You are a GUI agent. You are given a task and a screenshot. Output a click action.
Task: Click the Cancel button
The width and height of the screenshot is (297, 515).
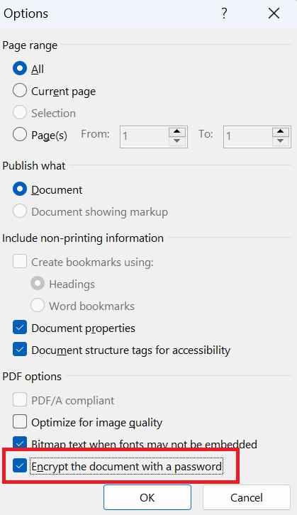pos(247,497)
